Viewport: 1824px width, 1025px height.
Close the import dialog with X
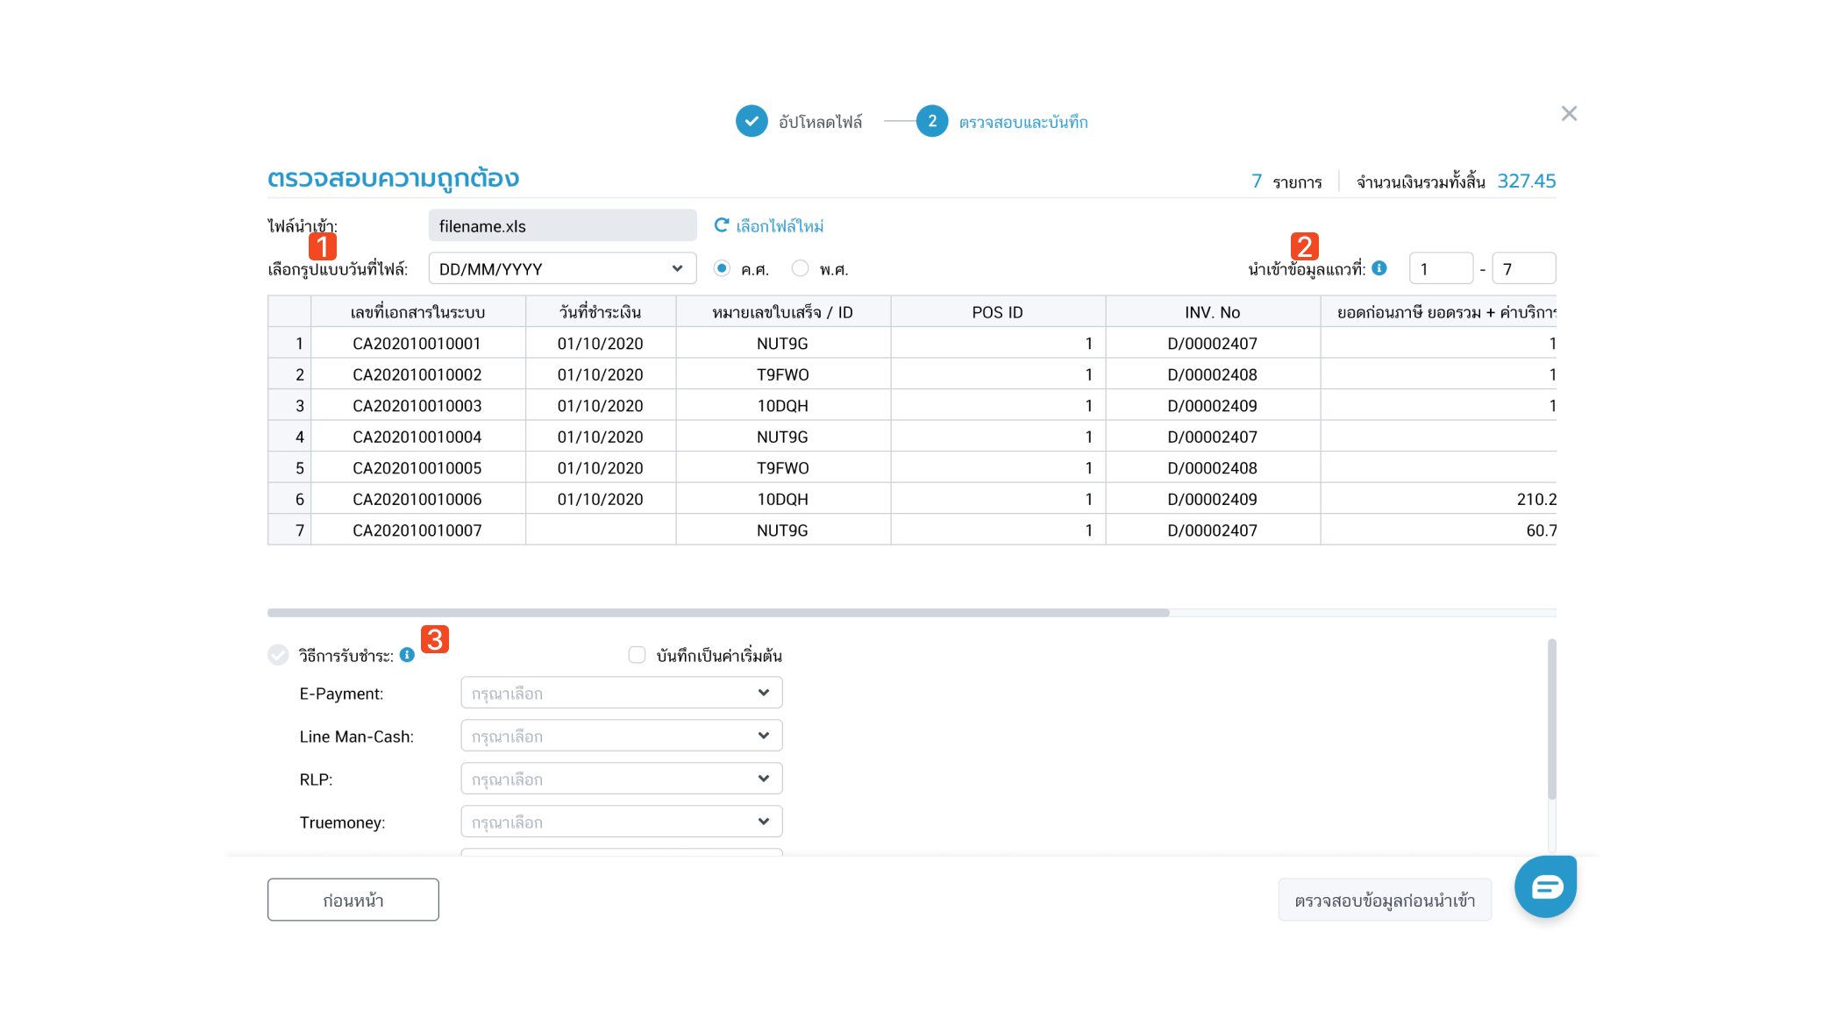coord(1569,114)
